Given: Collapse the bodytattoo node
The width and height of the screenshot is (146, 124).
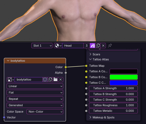Looking at the screenshot, I should tap(8, 61).
